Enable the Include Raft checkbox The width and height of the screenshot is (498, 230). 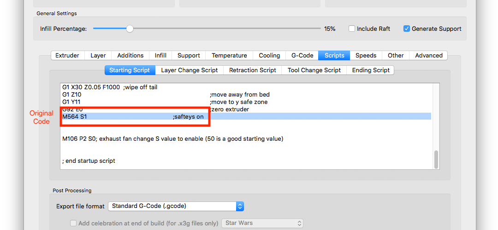tap(352, 29)
